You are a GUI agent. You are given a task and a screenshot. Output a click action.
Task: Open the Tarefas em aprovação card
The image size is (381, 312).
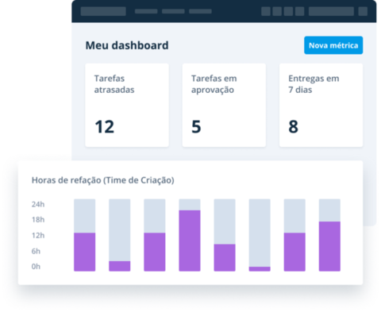224,105
